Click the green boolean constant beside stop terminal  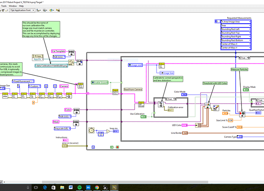pos(112,147)
